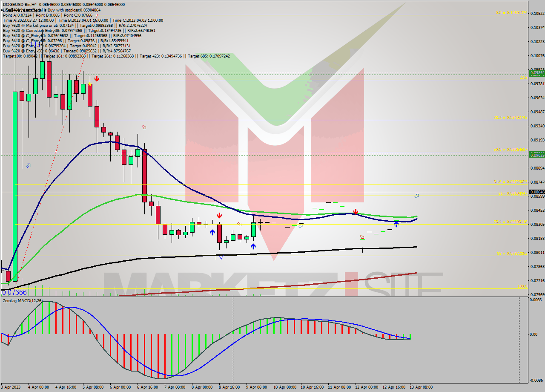
Task: Select the 12 Apr 16:00 time label
Action: pos(393,387)
